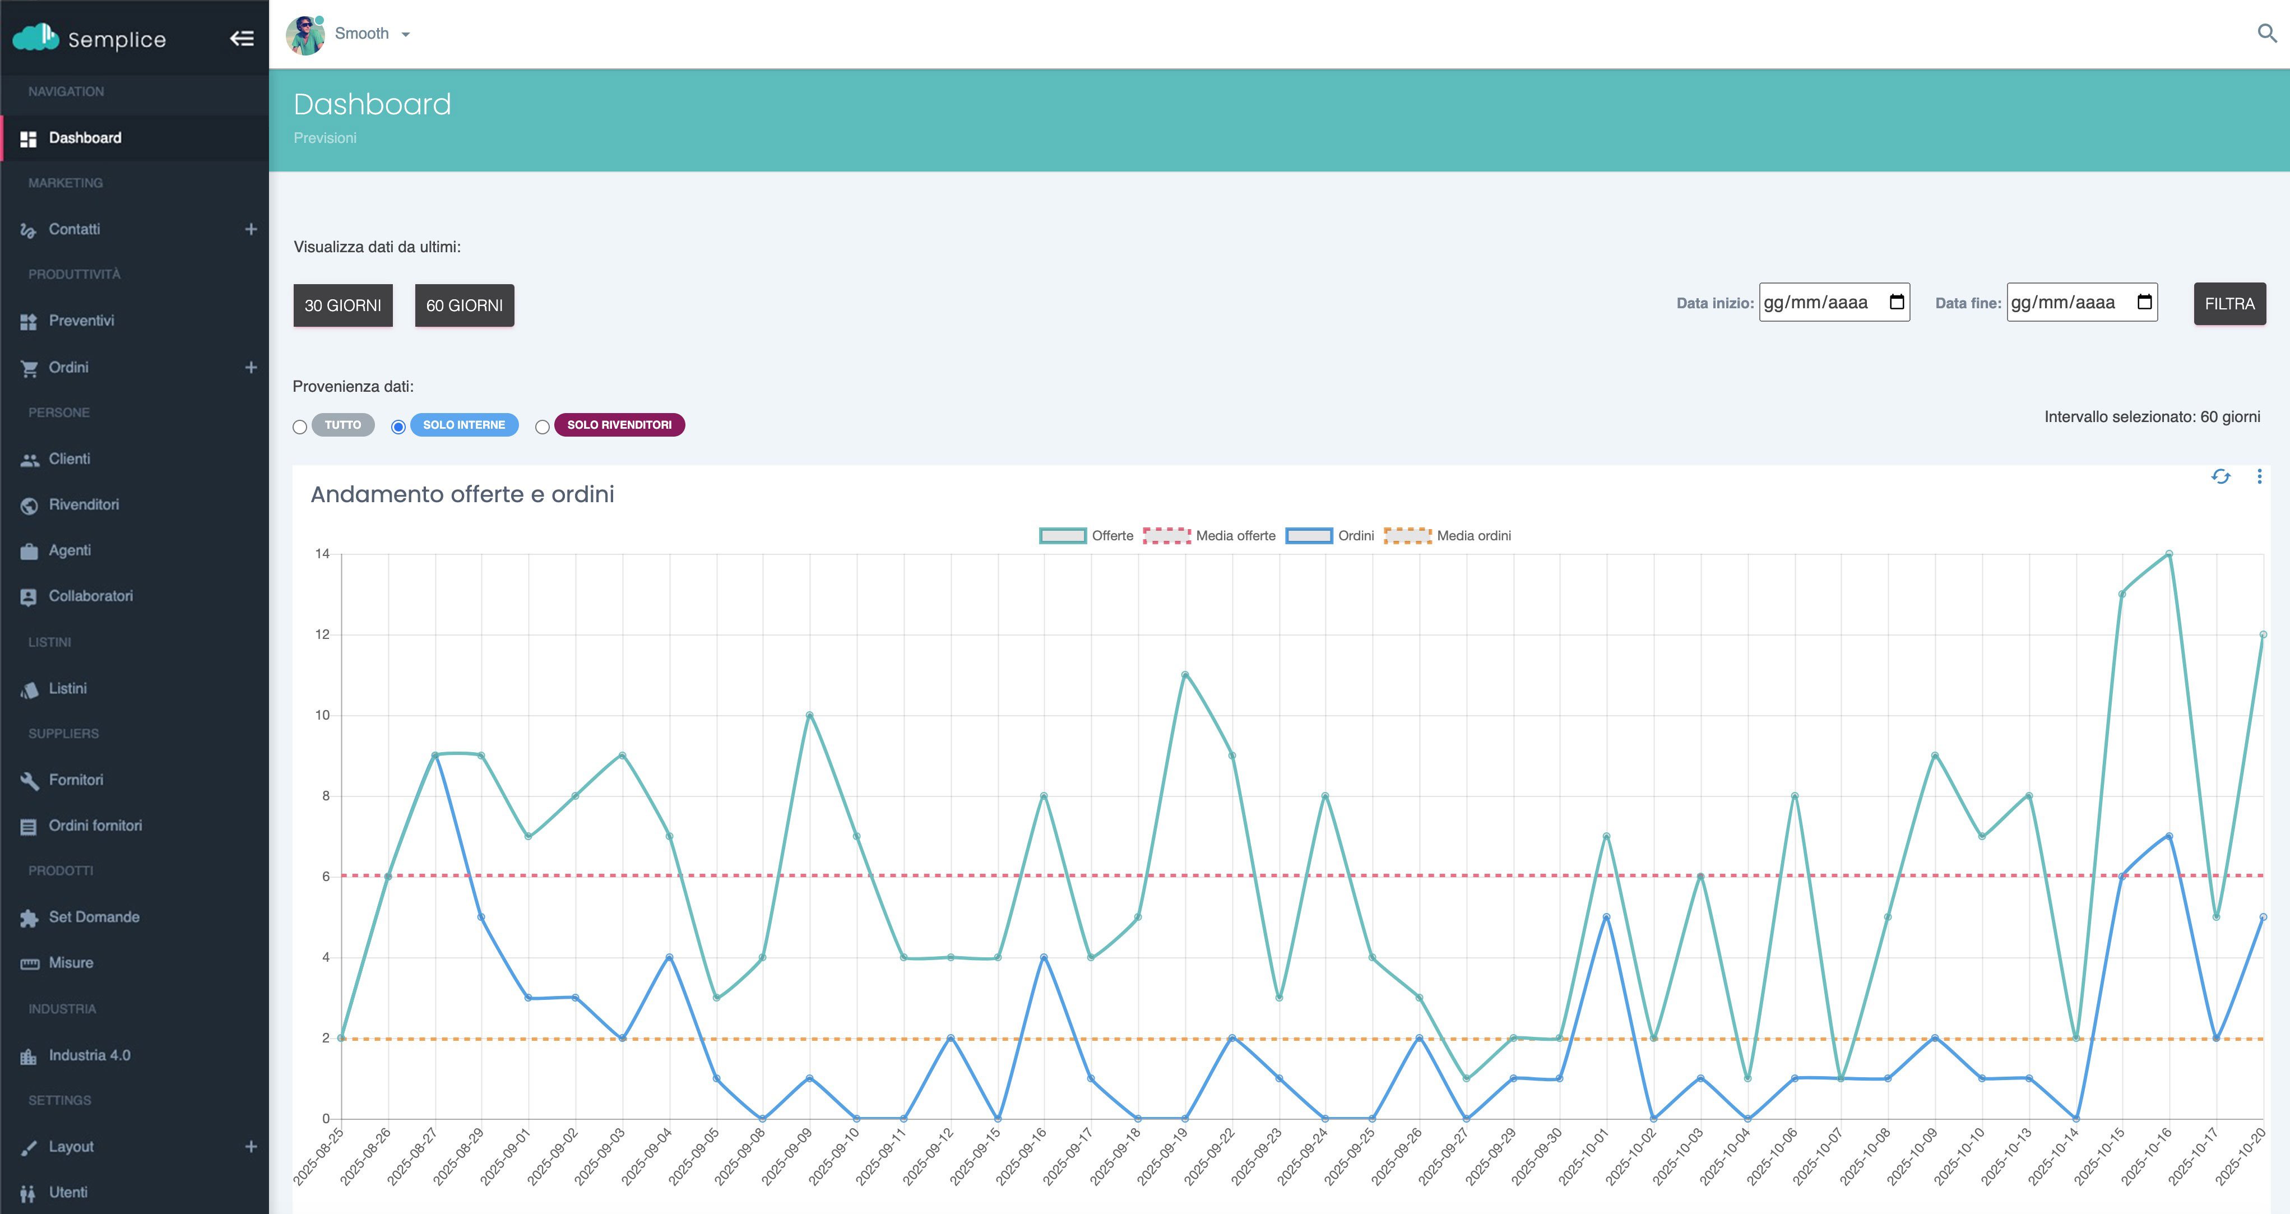Open the chart's three-dot options menu
Viewport: 2290px width, 1214px height.
2259,476
